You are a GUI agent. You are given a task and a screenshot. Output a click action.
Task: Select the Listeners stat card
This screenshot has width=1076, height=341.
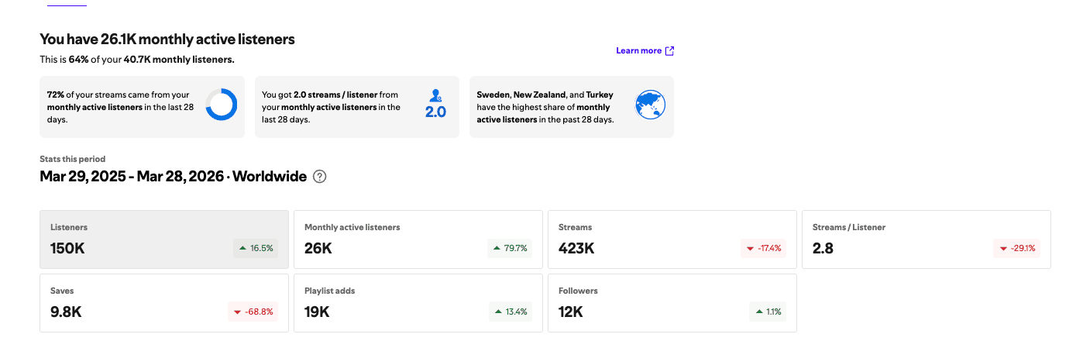(164, 239)
